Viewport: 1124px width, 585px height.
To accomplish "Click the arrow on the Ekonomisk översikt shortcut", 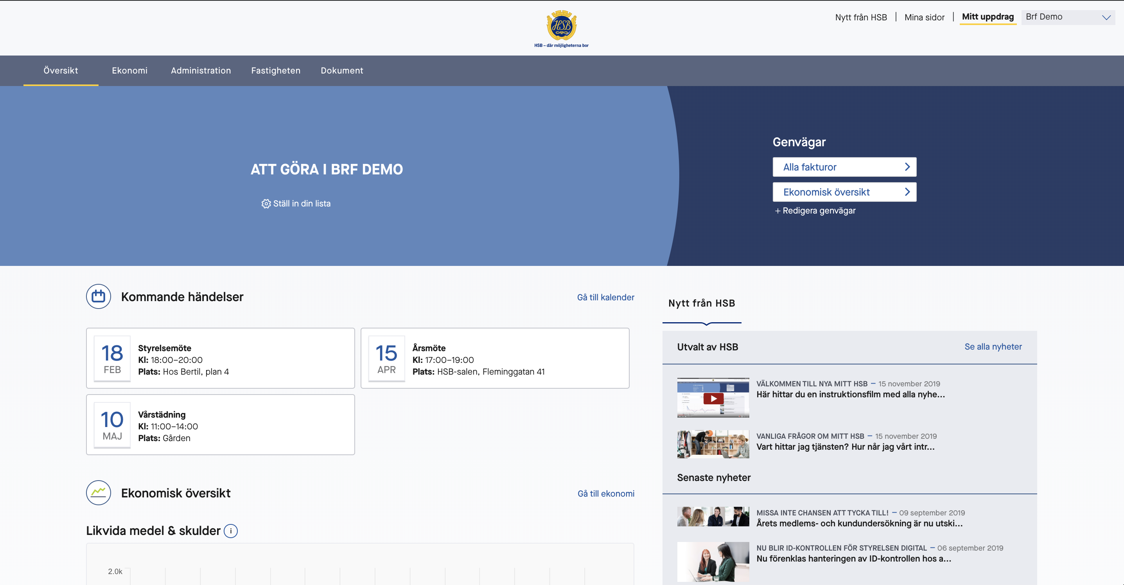I will pyautogui.click(x=907, y=192).
